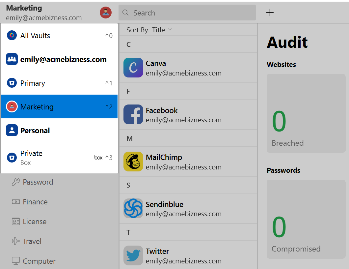Click the Passwords label in Audit panel
The width and height of the screenshot is (349, 269).
[283, 170]
